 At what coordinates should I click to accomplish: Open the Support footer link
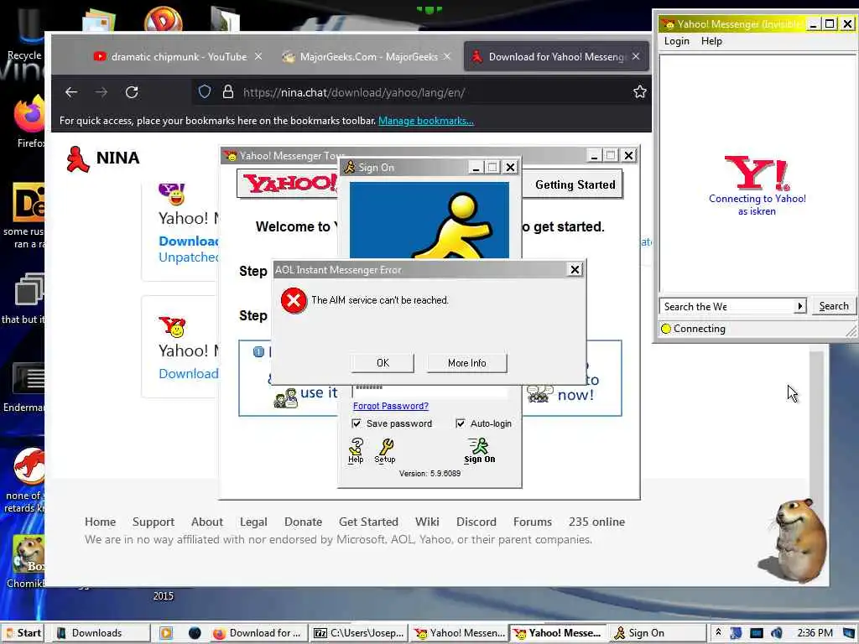(x=153, y=522)
